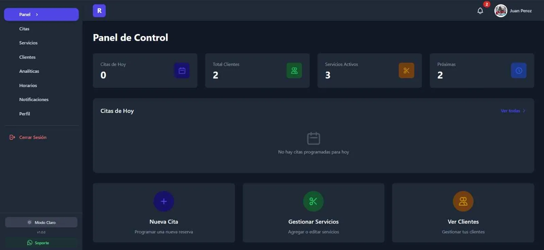Image resolution: width=544 pixels, height=250 pixels.
Task: Open Horarios from the sidebar
Action: (28, 86)
